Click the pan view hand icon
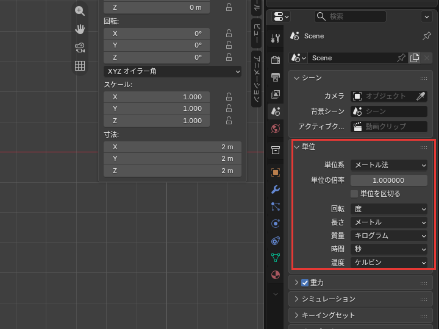 [x=80, y=29]
